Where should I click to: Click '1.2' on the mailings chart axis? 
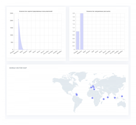(x=74, y=28)
